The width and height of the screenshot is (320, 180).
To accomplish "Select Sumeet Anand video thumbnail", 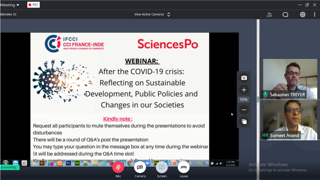I will coord(290,120).
